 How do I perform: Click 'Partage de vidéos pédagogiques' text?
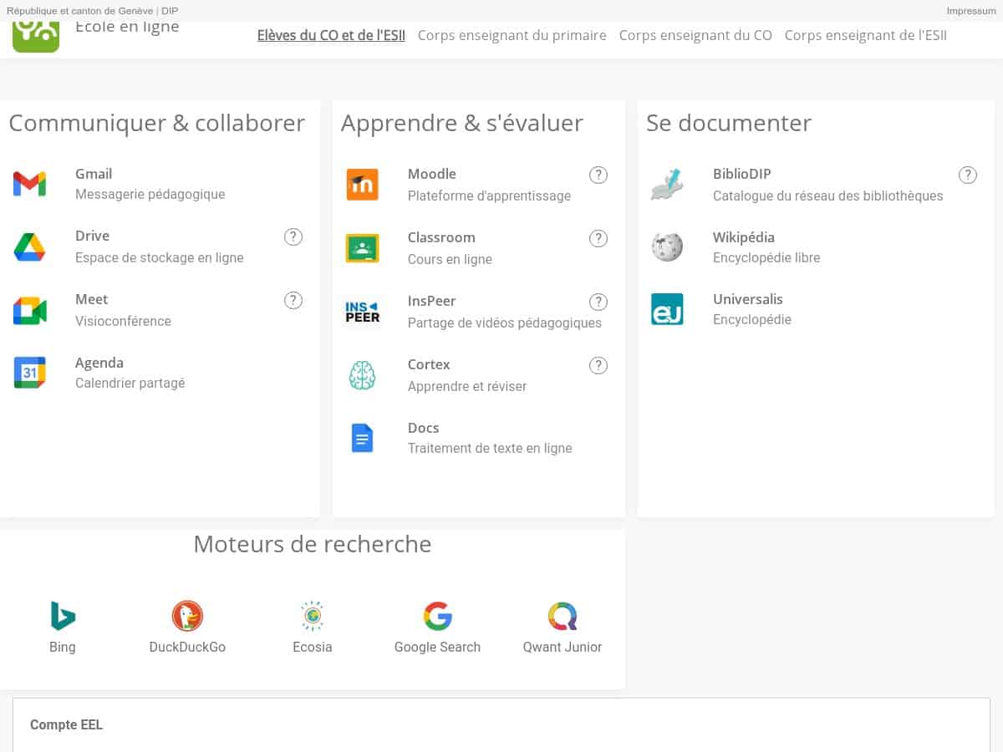505,323
